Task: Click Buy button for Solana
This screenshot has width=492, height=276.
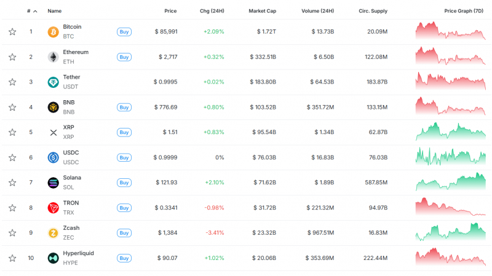Action: tap(124, 183)
